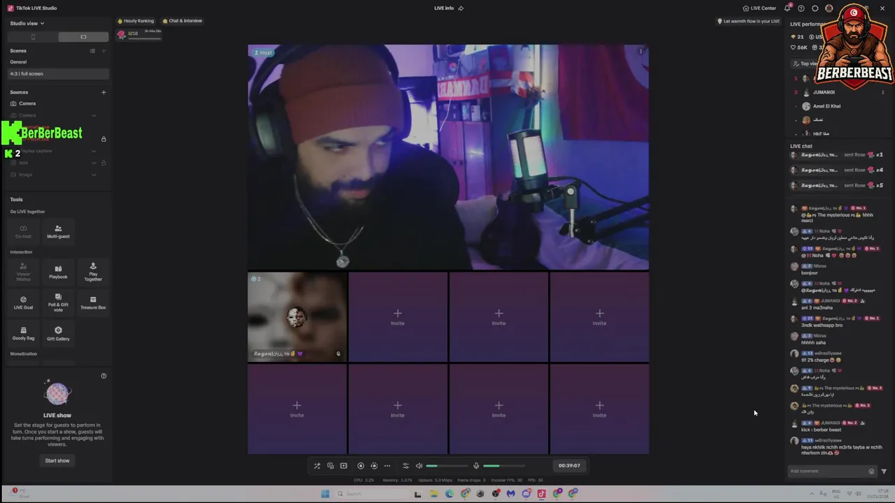Expand the Display capture source chevron

pos(94,151)
